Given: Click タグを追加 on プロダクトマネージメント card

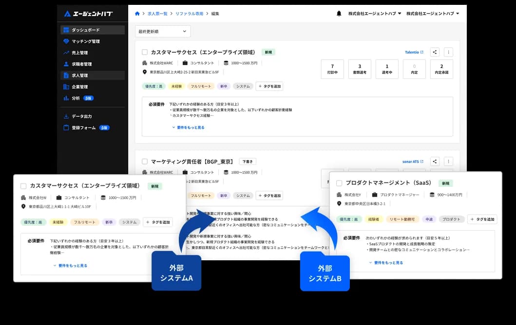Looking at the screenshot, I should click(482, 219).
